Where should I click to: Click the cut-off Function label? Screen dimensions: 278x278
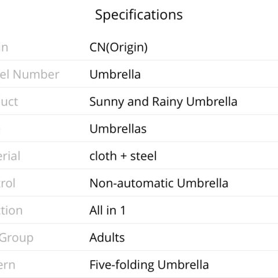click(11, 210)
